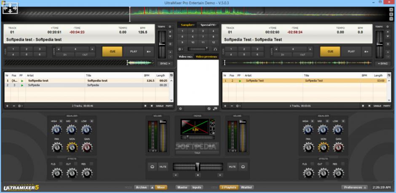
Task: Click the right deck PLAY button
Action: tap(351, 51)
